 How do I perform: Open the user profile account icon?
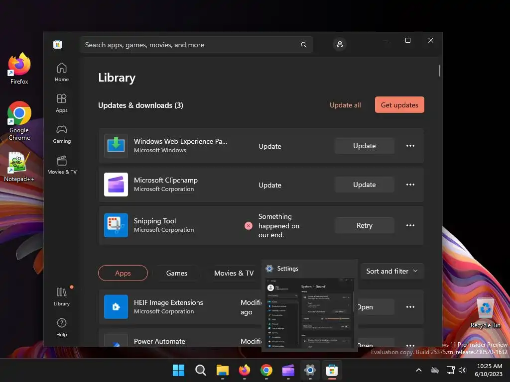pos(340,44)
